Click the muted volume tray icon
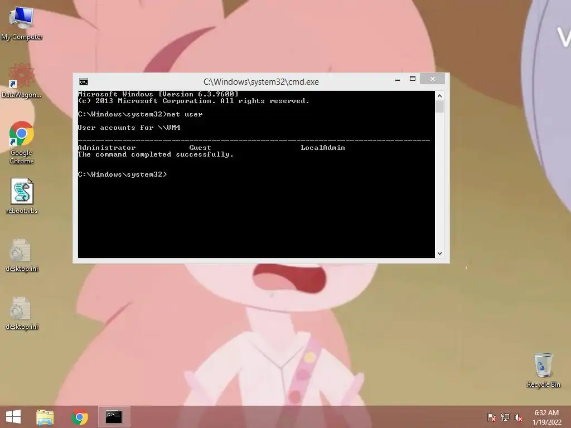This screenshot has height=428, width=571. coord(519,417)
